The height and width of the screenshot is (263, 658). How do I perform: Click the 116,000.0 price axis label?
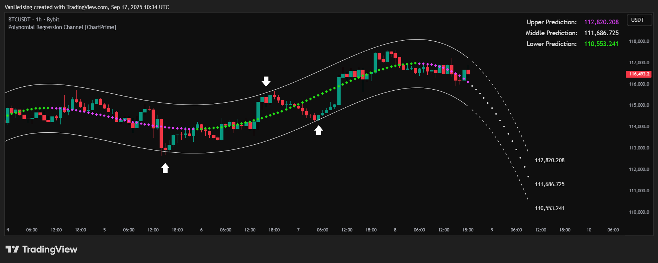click(639, 84)
